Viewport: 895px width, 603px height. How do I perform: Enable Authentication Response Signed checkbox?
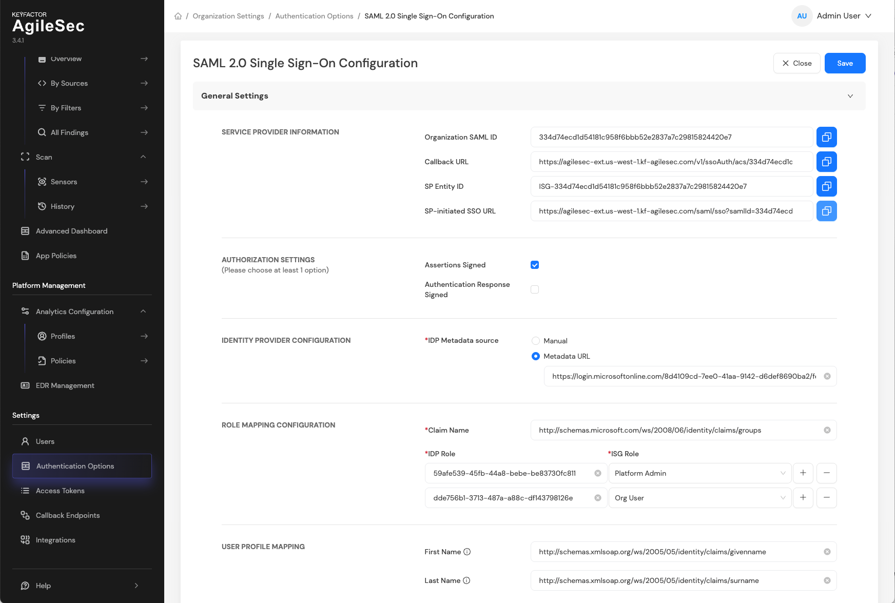pyautogui.click(x=535, y=289)
